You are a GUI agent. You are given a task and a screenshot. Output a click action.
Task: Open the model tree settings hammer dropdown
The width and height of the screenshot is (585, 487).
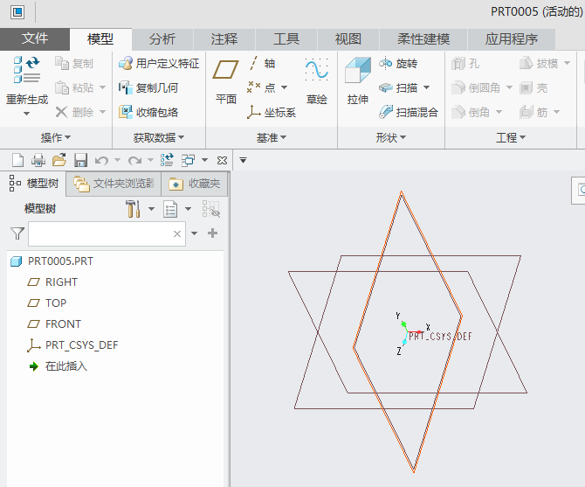pos(139,209)
